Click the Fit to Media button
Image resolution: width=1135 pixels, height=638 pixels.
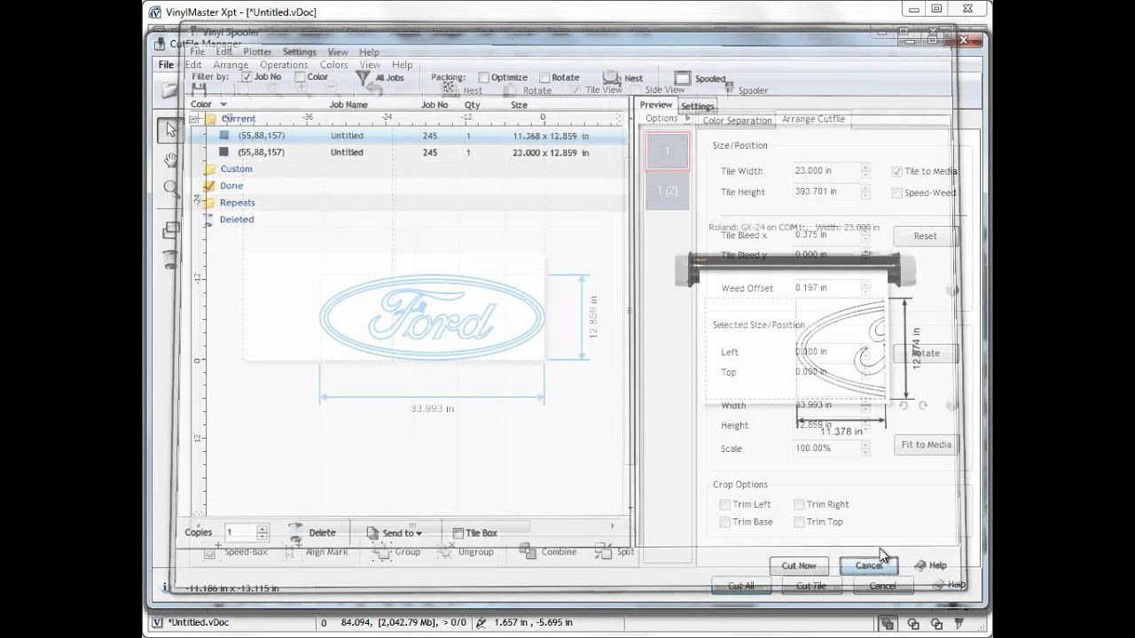point(926,445)
